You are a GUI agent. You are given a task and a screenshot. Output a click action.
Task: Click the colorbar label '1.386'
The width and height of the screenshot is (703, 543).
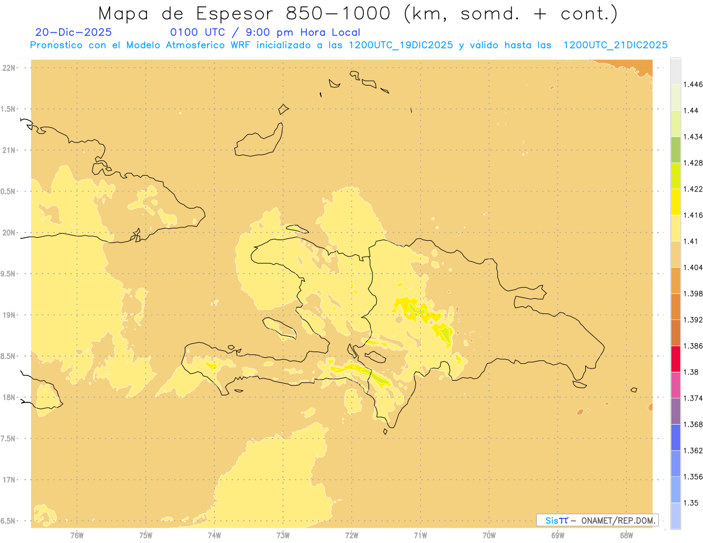click(x=693, y=346)
